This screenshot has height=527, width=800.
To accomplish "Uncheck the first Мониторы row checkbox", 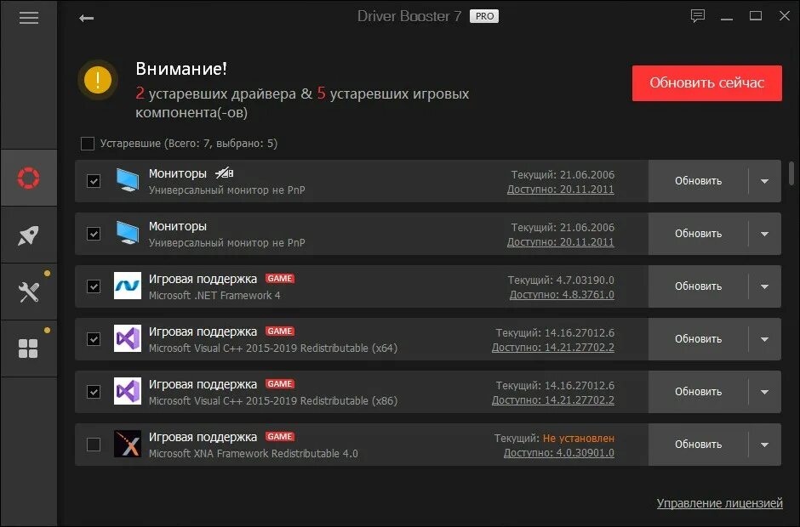I will click(94, 181).
